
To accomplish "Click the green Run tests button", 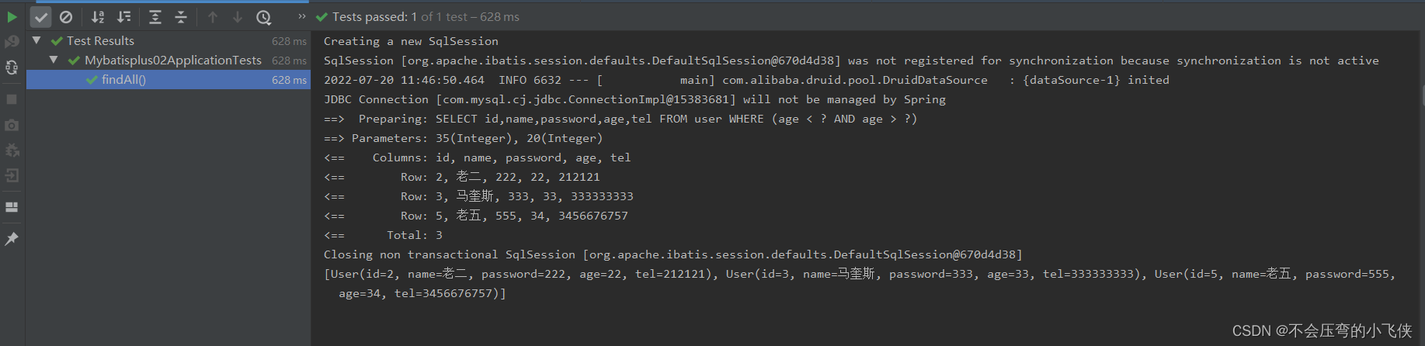I will tap(12, 16).
